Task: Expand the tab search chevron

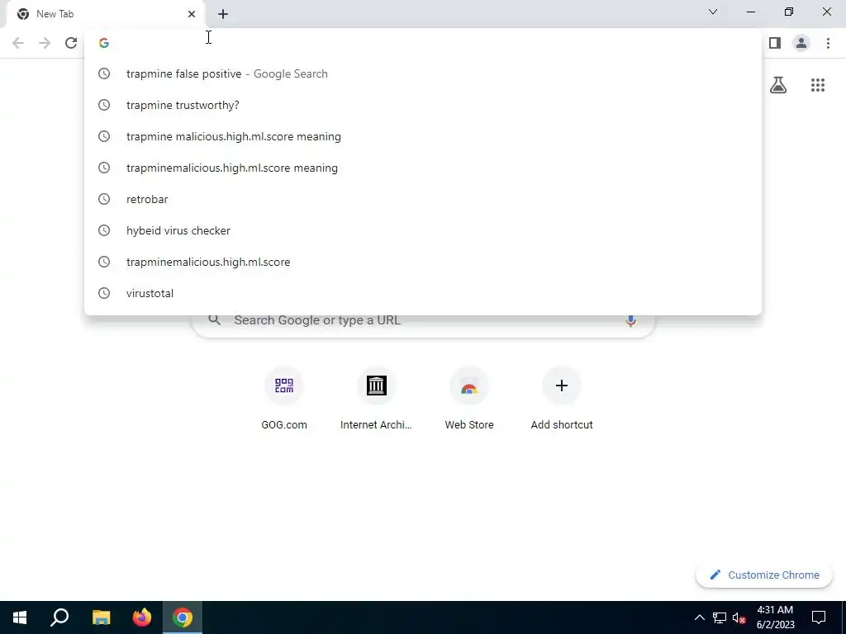Action: click(713, 12)
